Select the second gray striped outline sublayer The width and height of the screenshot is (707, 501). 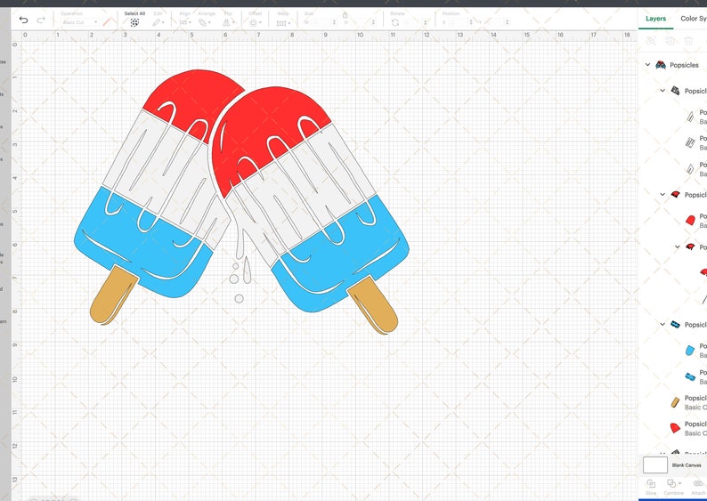coord(690,142)
